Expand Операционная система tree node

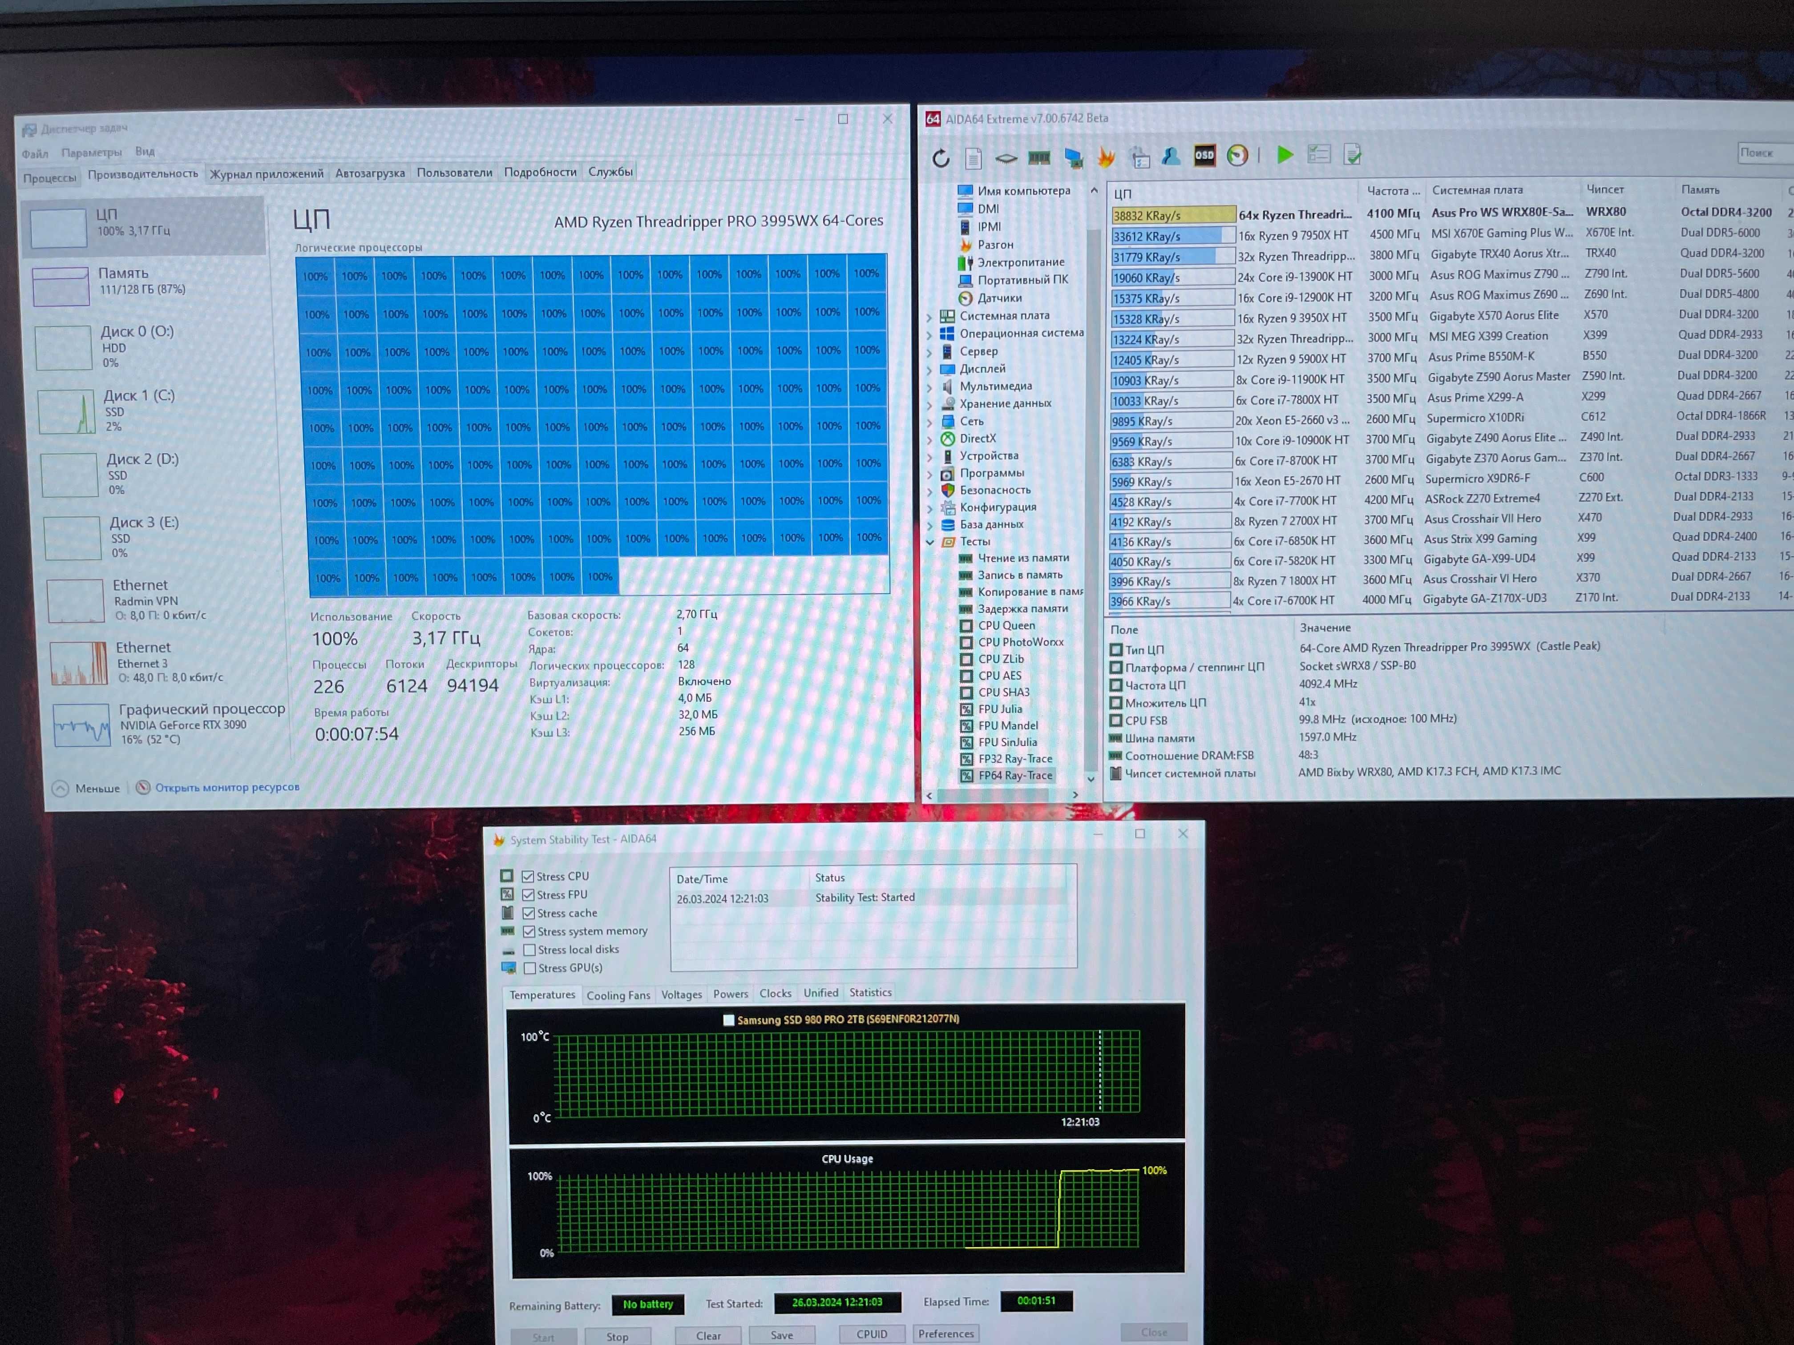tap(930, 334)
